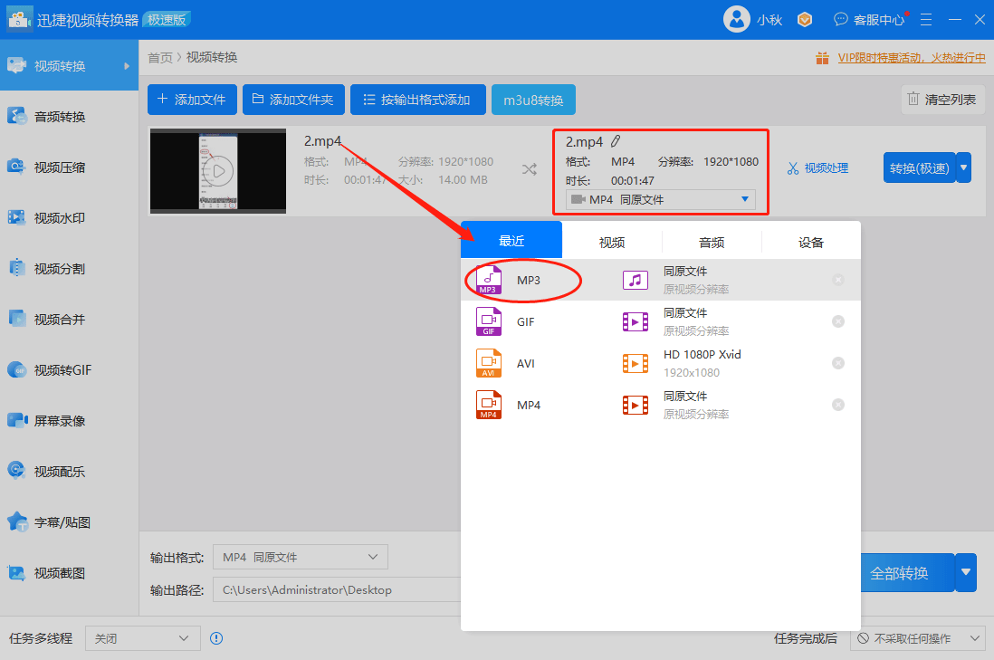This screenshot has height=660, width=994.
Task: Open the 屏幕录像 sidebar section
Action: tap(69, 420)
